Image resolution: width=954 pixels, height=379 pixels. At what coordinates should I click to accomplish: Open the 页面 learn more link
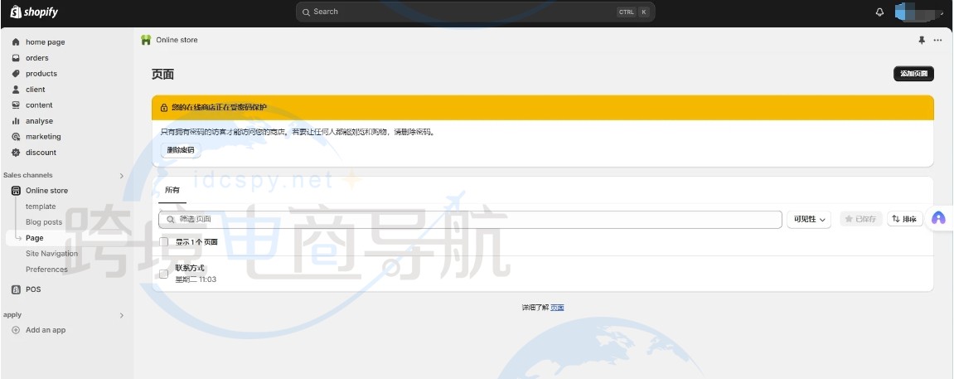[x=557, y=308]
